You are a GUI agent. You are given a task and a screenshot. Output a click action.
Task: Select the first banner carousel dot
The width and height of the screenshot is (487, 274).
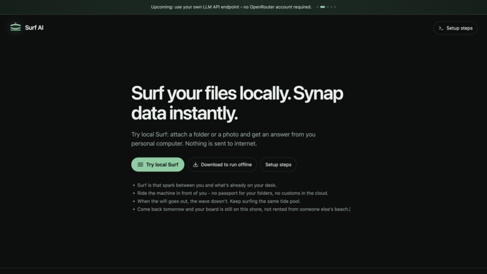click(317, 7)
